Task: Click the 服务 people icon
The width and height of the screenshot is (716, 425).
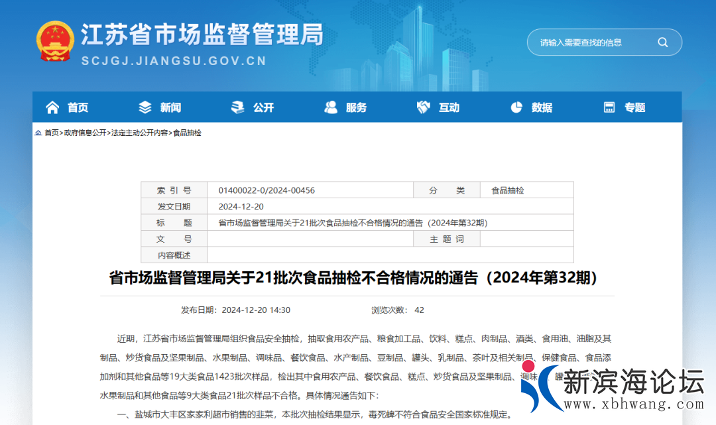Action: coord(331,107)
